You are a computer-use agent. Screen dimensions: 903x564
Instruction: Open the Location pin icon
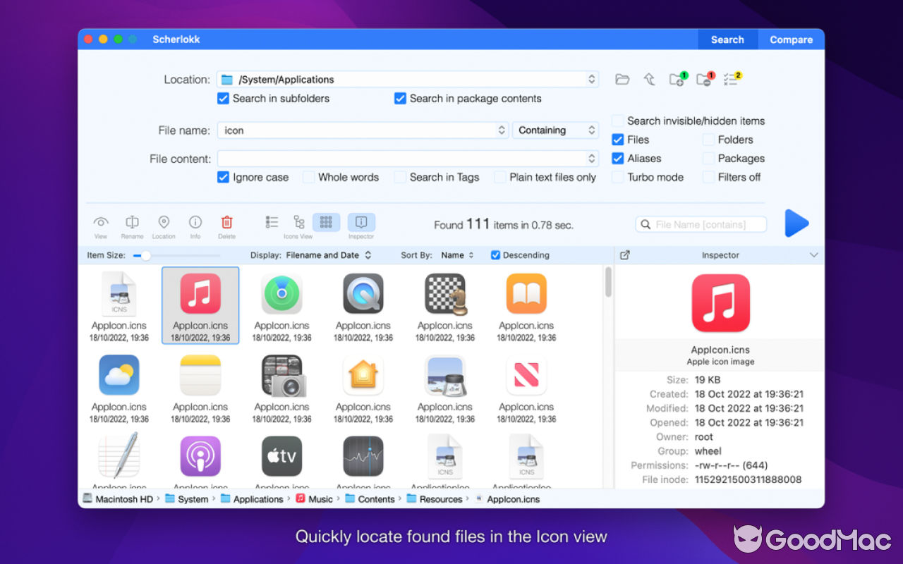[x=164, y=221]
